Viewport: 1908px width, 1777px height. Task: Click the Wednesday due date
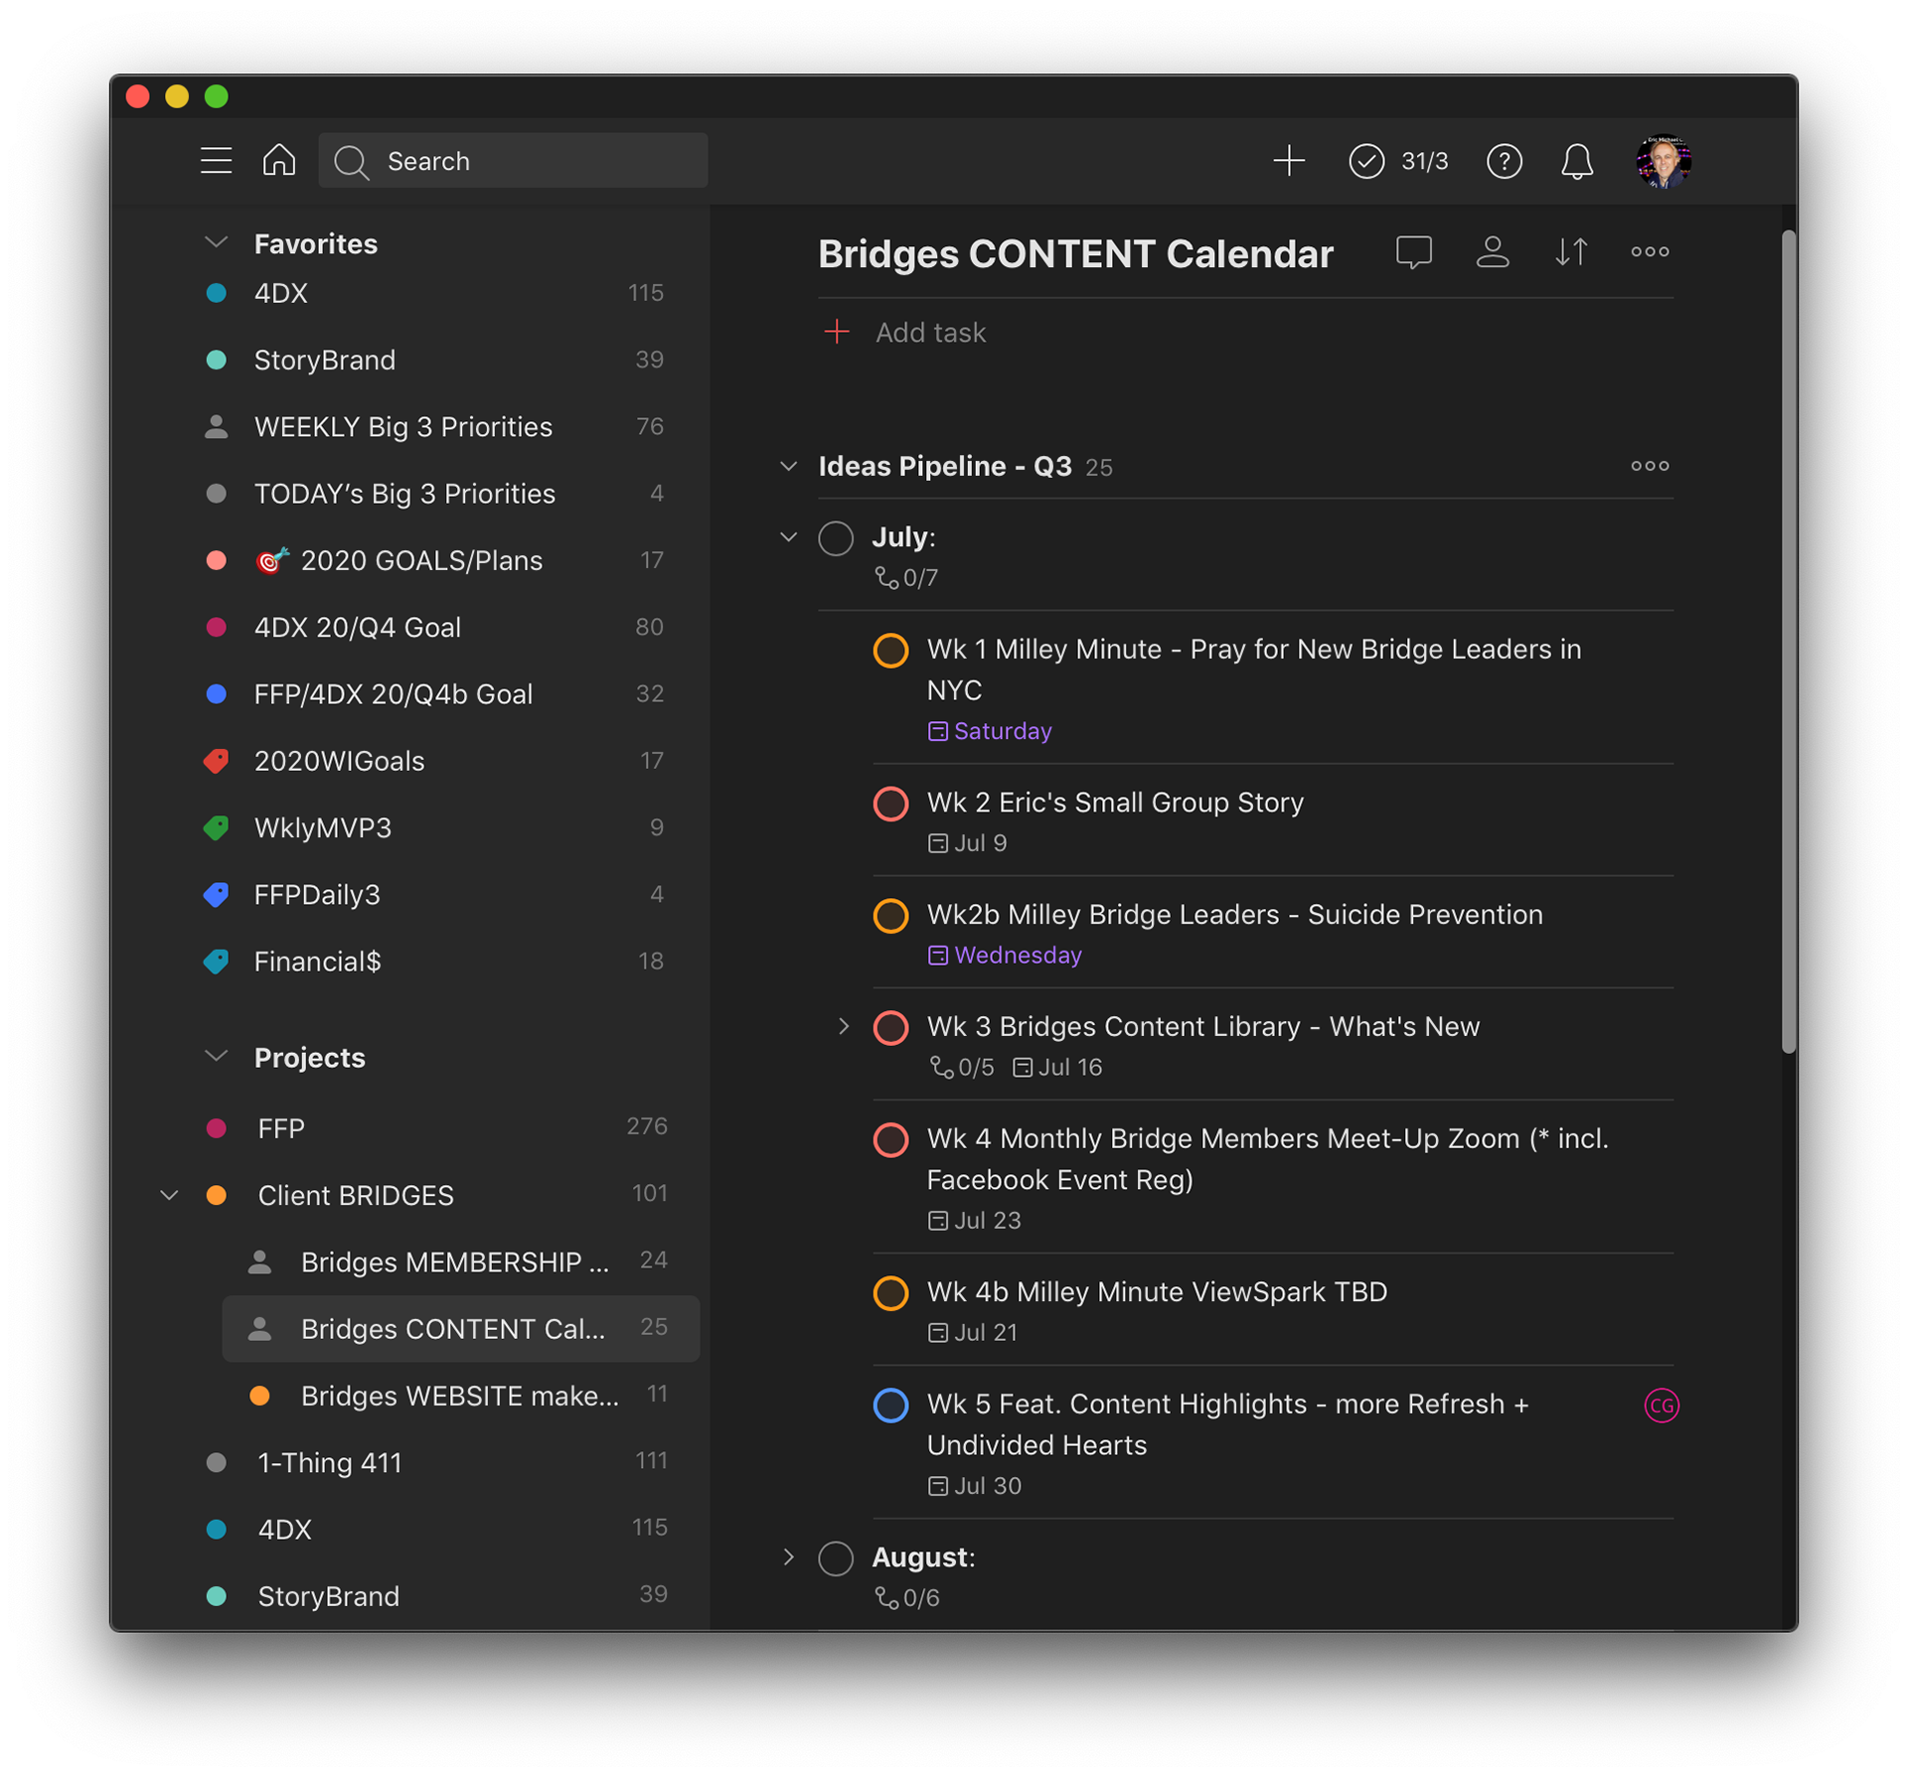1005,955
